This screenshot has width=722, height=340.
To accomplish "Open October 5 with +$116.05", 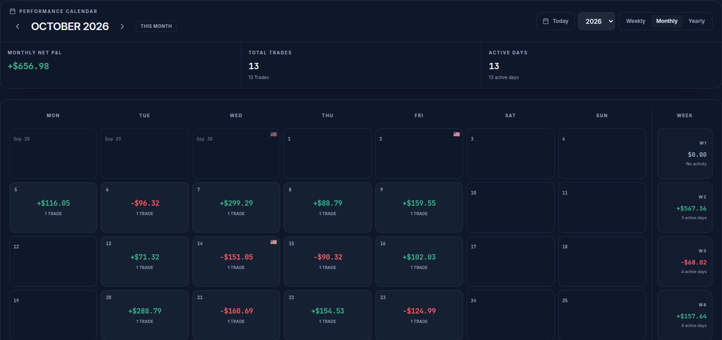I will pos(53,207).
